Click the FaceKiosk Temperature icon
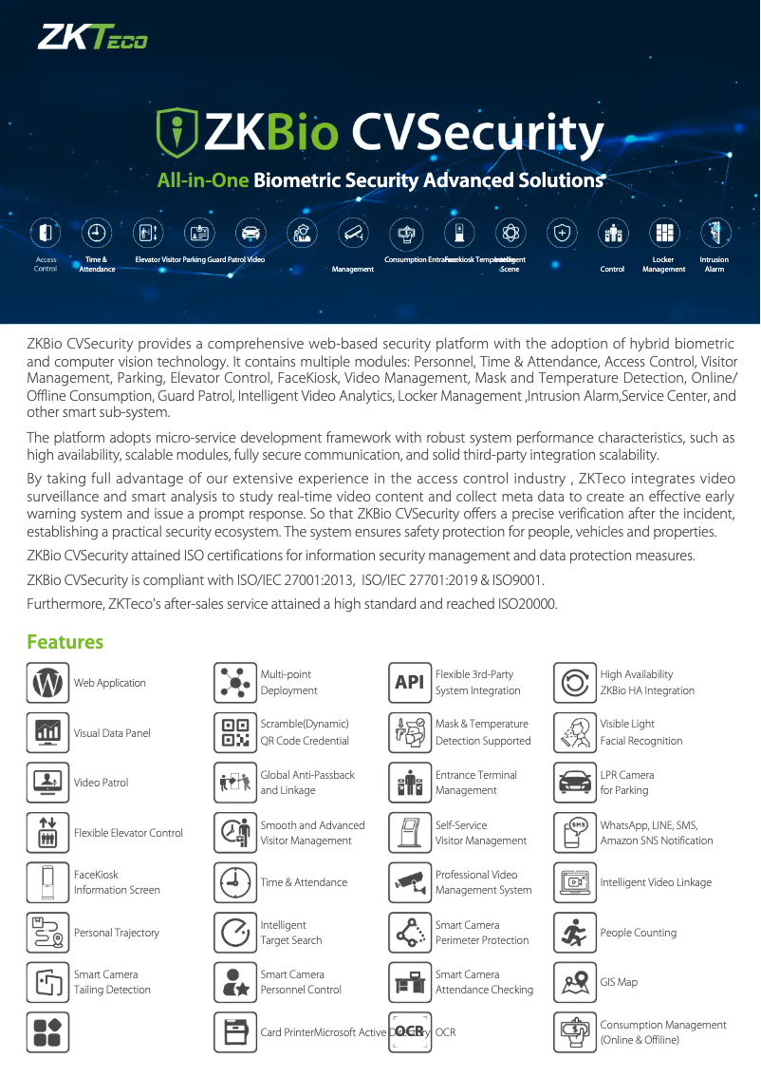 click(x=459, y=232)
